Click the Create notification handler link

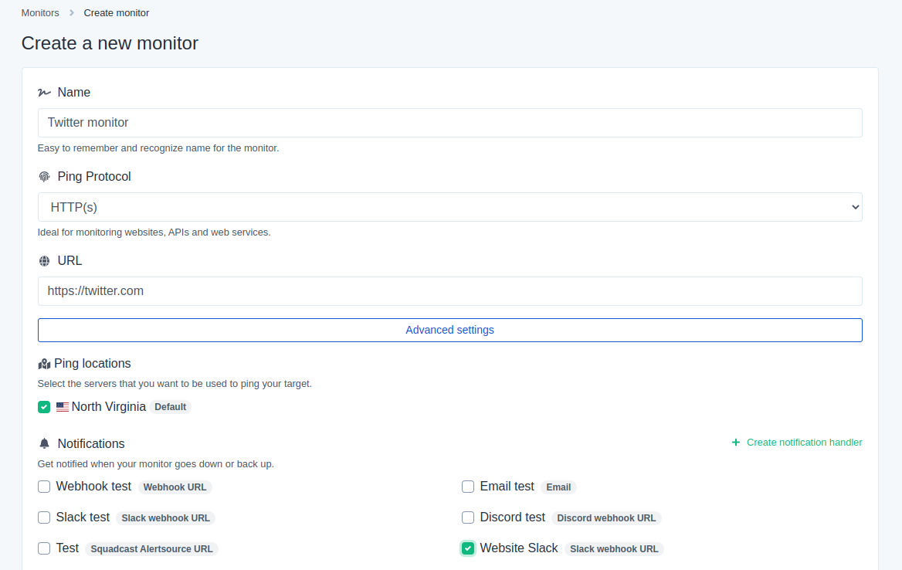point(804,443)
